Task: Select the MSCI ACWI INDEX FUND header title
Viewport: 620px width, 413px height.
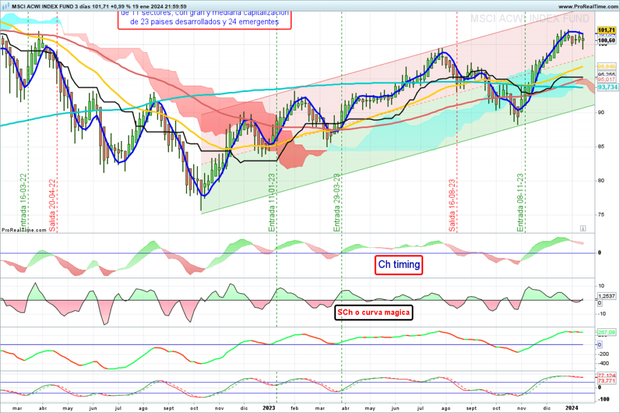Action: tap(43, 6)
